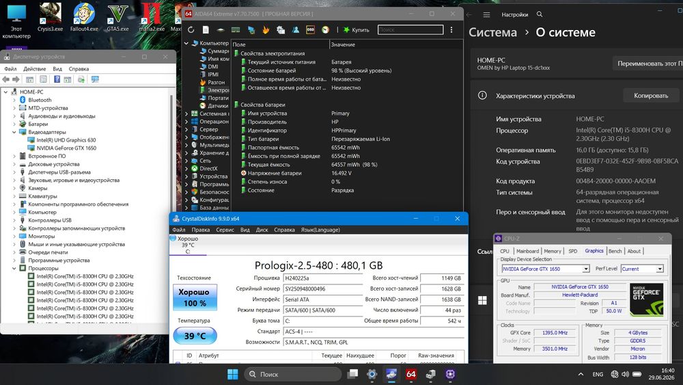683x385 pixels.
Task: Click the AIDA64 memory benchmark RAM icon
Action: click(x=236, y=29)
